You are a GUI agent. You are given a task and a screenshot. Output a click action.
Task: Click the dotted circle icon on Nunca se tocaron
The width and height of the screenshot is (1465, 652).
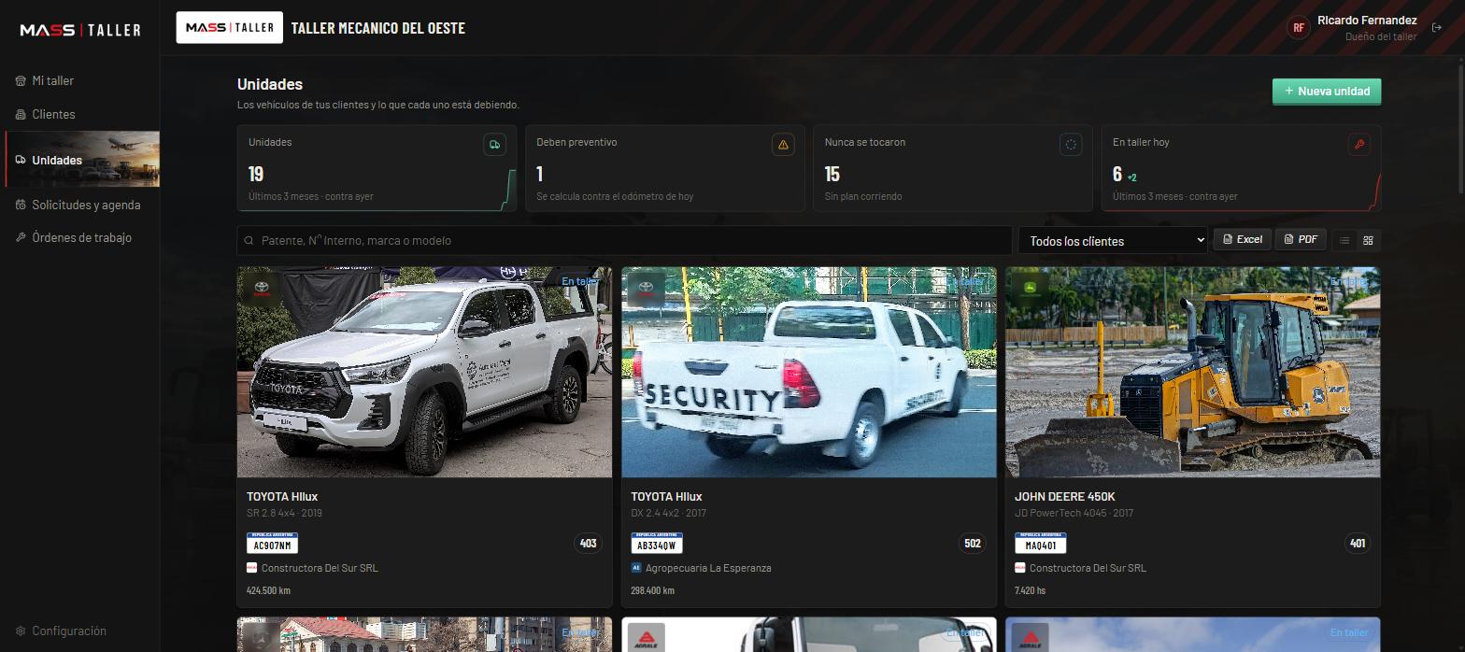1071,144
